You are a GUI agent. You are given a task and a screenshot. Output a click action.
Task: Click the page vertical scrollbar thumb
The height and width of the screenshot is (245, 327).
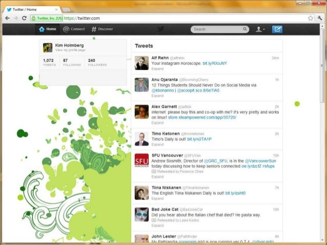322,65
